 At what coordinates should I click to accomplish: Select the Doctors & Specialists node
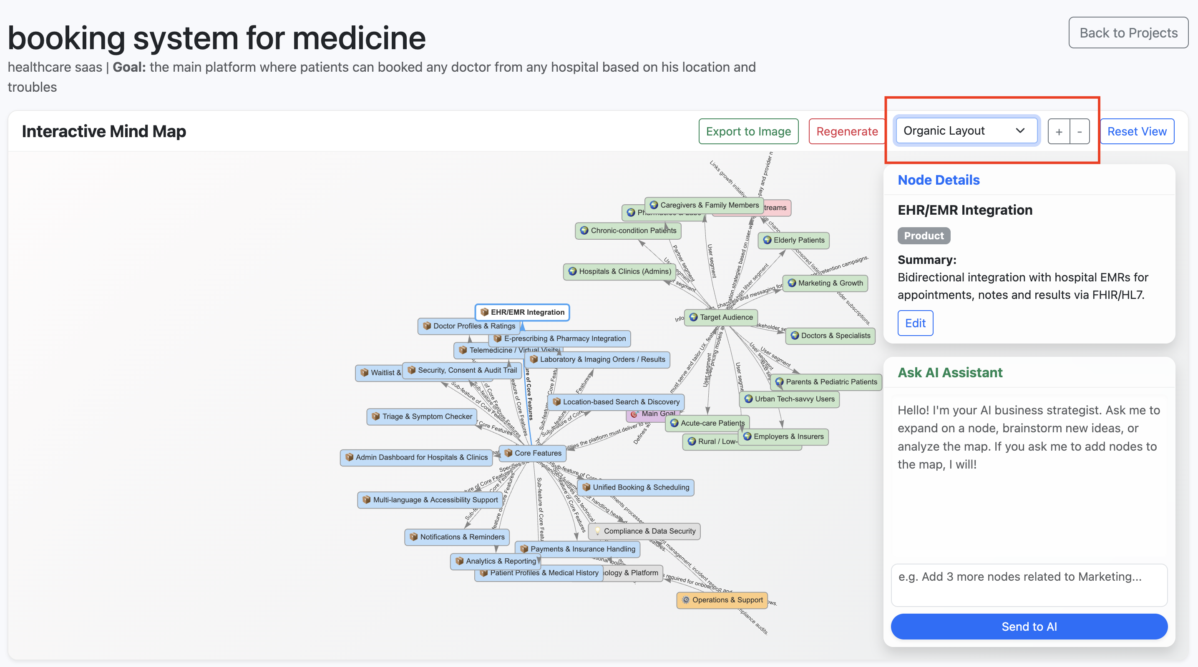(835, 335)
